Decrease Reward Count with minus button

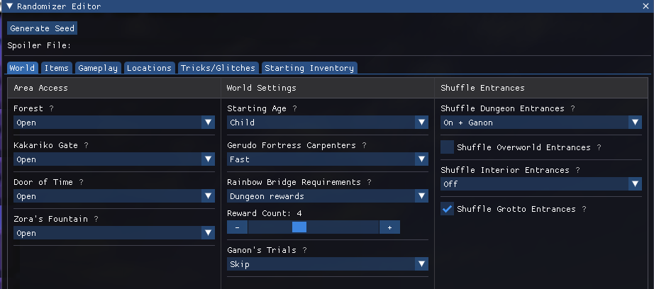[237, 227]
